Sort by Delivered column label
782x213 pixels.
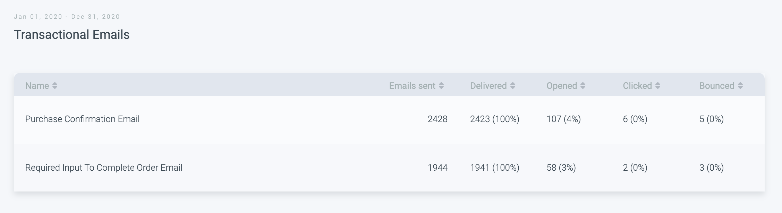point(488,86)
